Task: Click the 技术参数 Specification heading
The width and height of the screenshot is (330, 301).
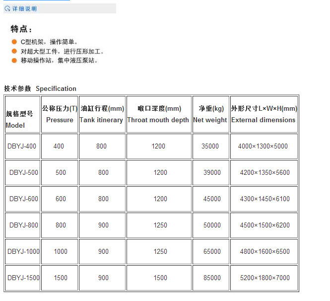Action: coord(40,88)
